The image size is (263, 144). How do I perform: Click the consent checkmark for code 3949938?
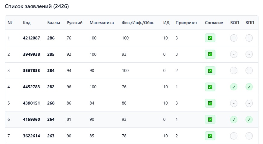210,54
